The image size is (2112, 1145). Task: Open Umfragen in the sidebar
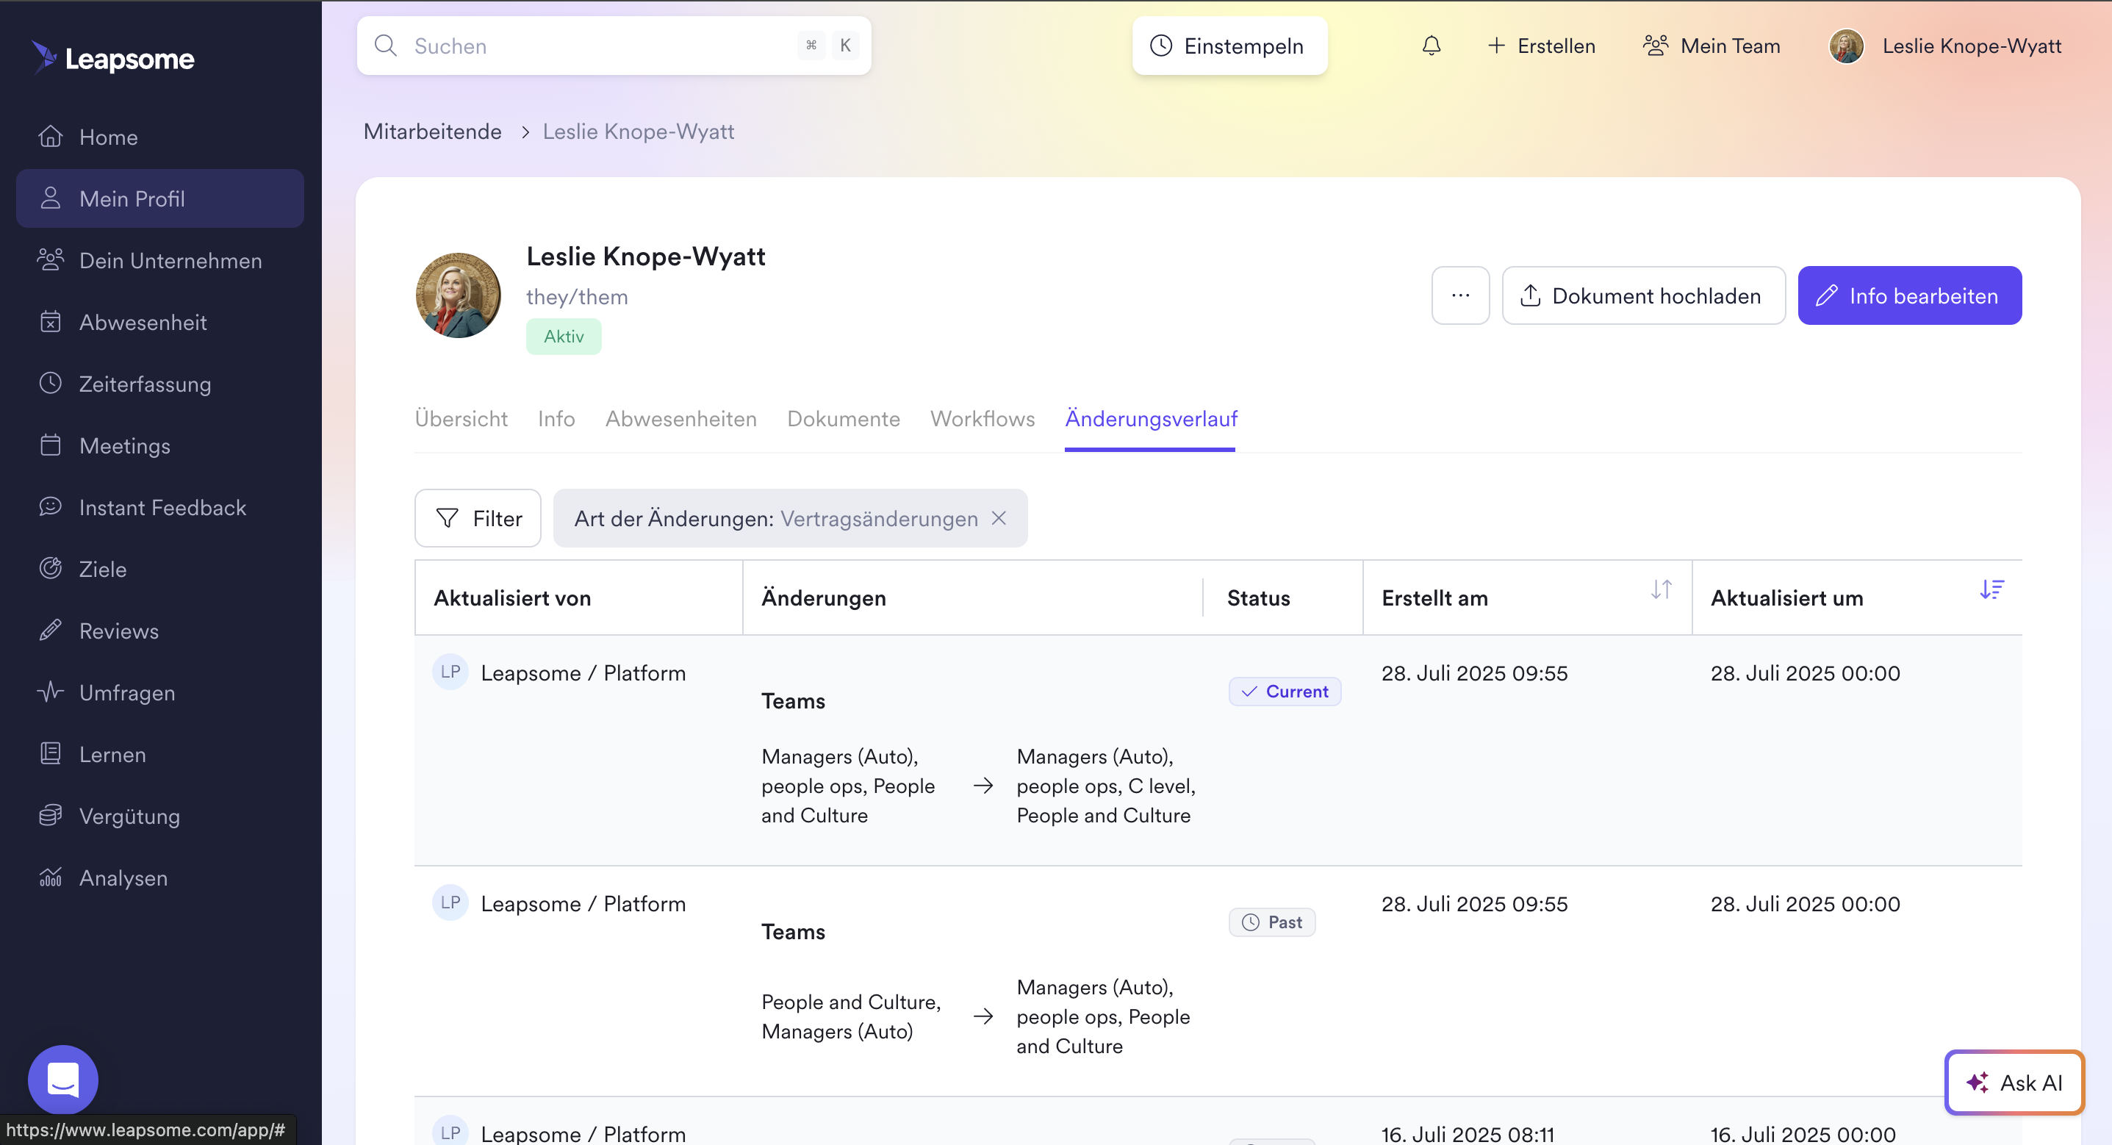click(127, 693)
